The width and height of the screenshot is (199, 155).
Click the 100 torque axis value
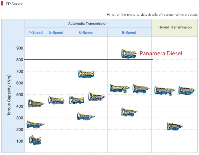tap(20, 141)
